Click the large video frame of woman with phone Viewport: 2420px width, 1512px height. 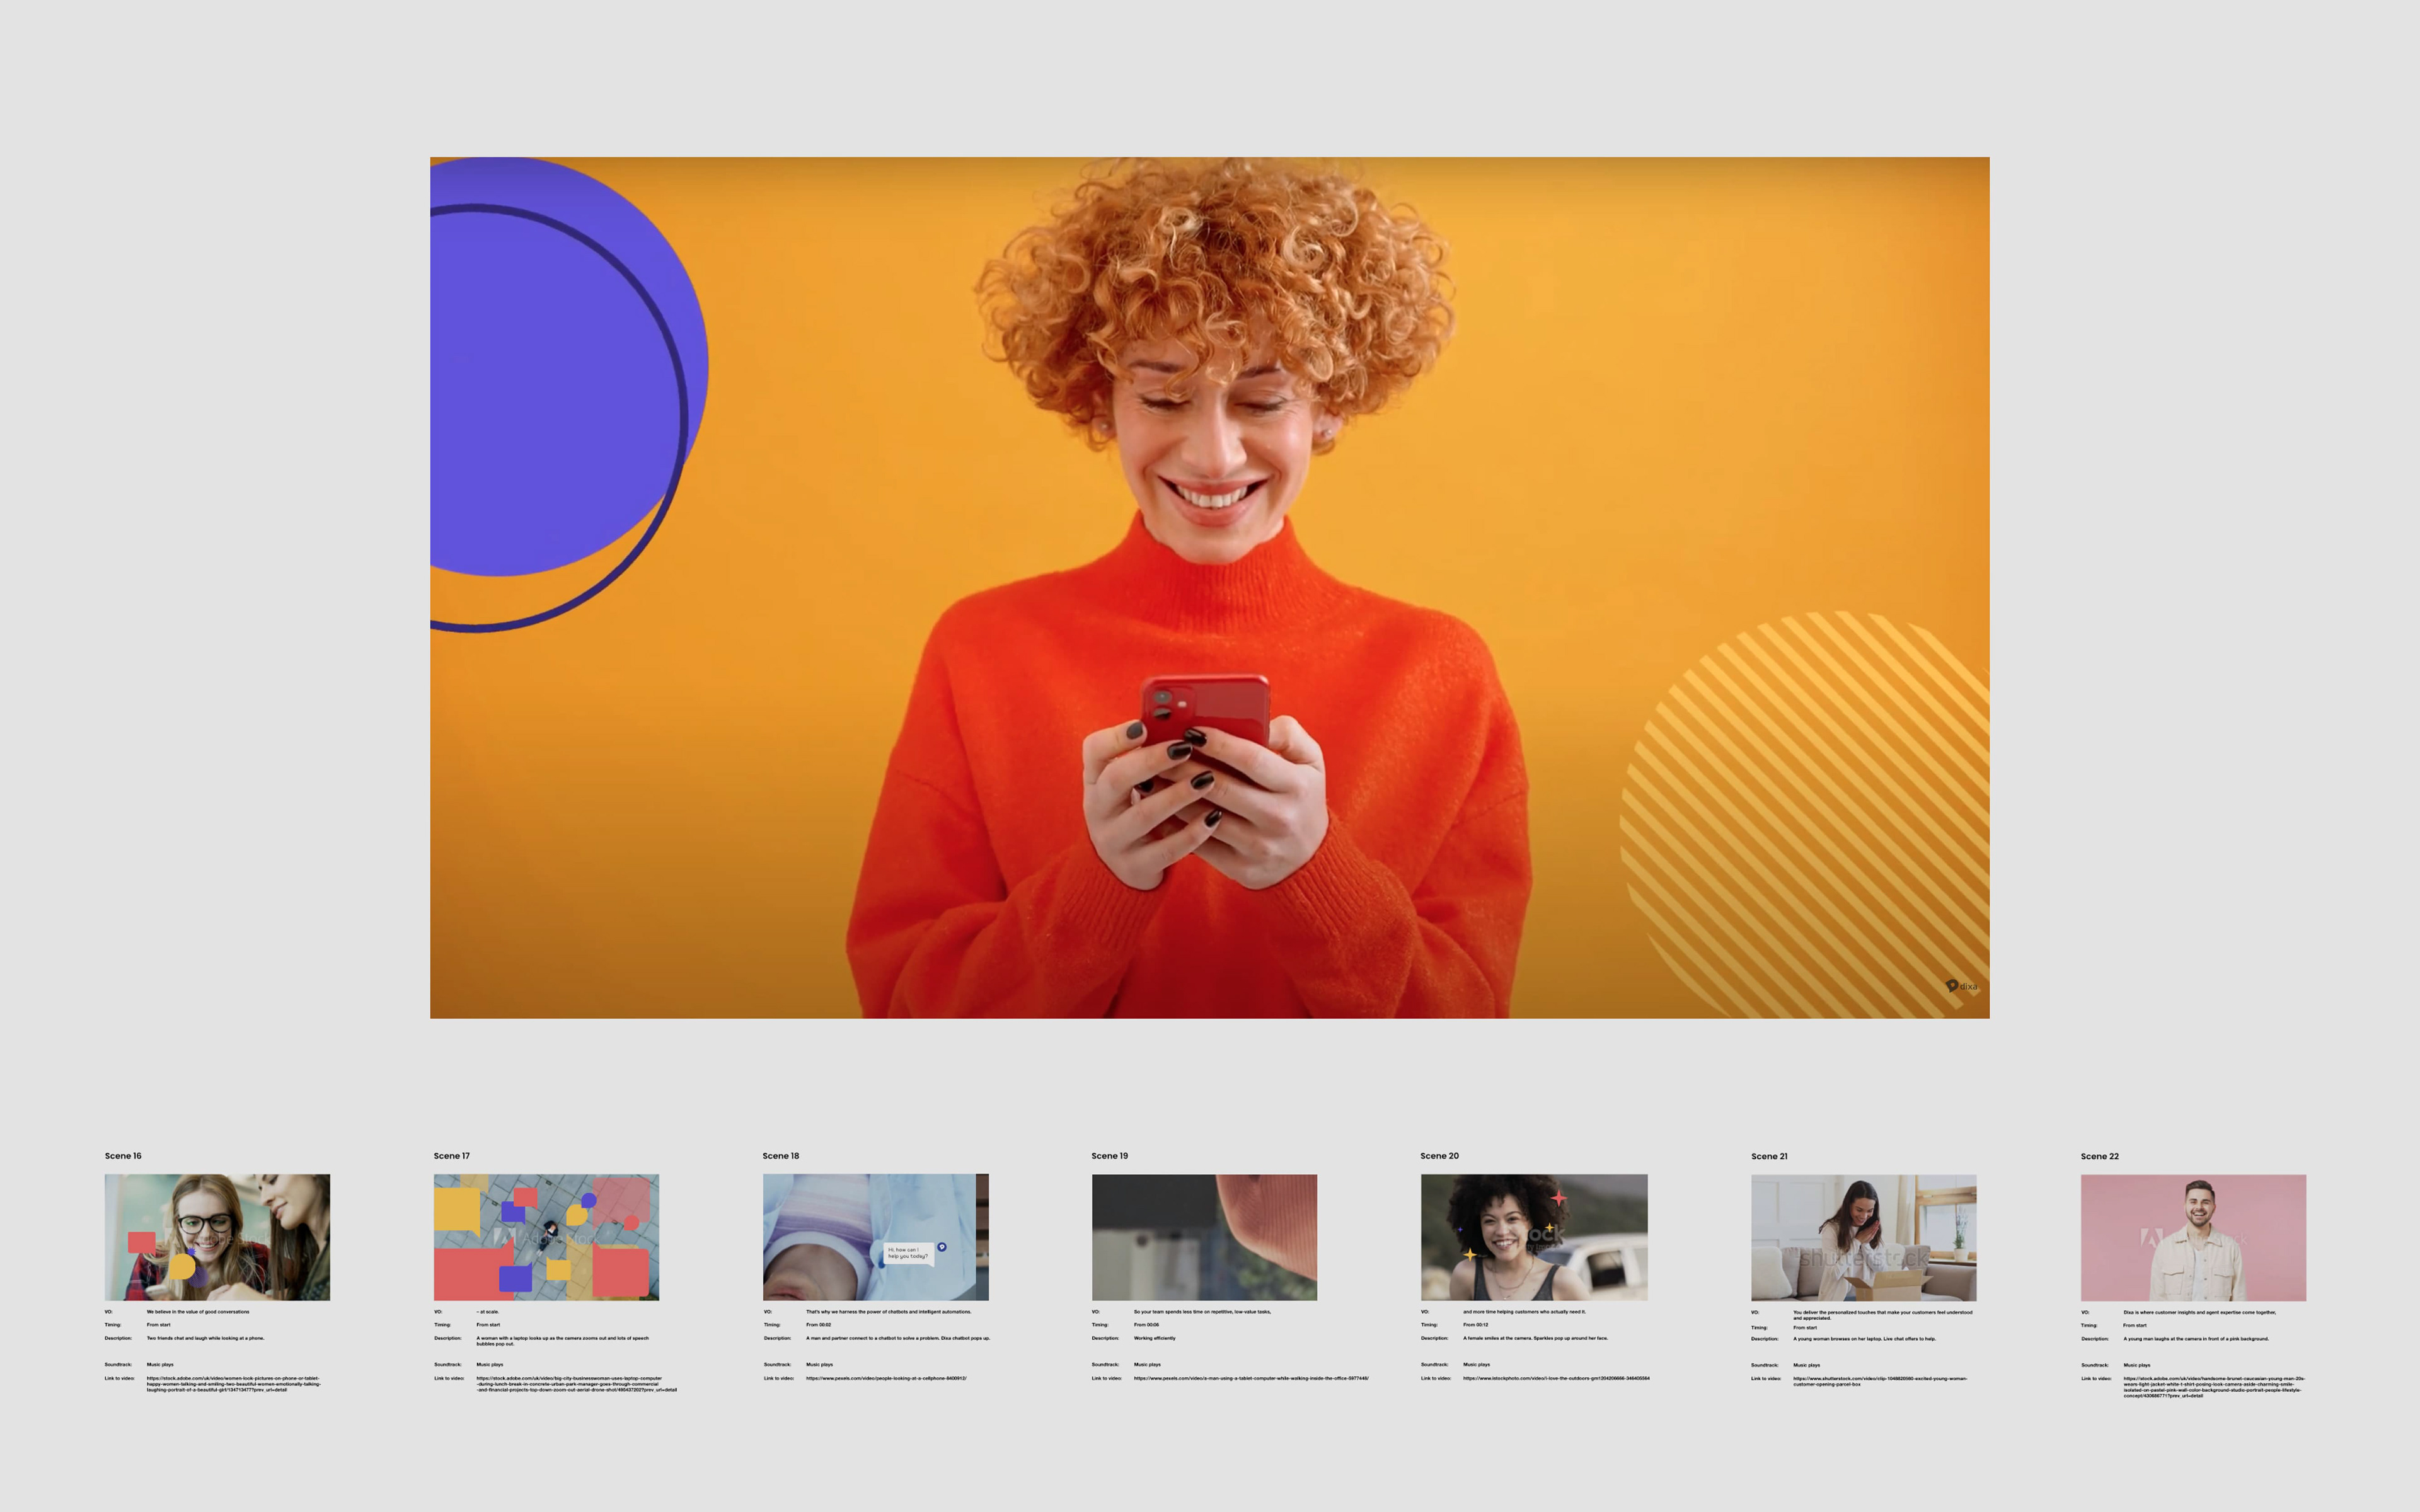[1209, 587]
